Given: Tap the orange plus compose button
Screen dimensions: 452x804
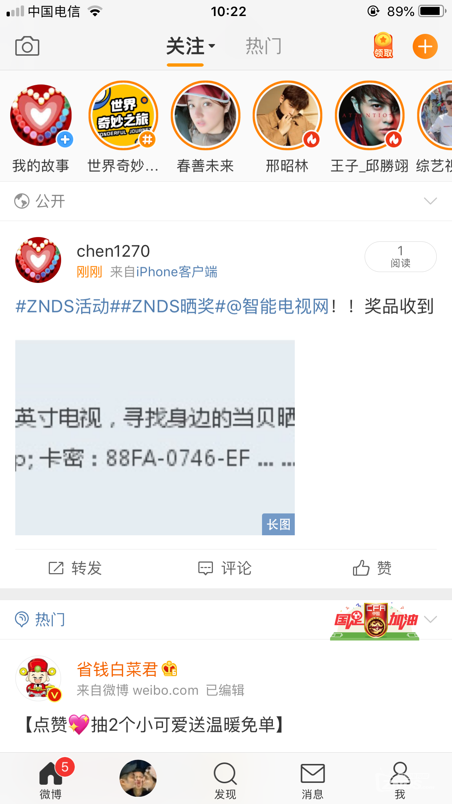Looking at the screenshot, I should [x=425, y=47].
